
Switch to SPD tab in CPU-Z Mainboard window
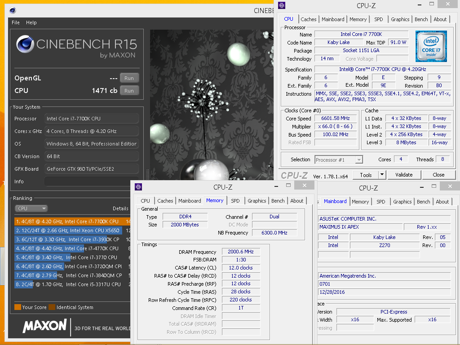tap(381, 202)
